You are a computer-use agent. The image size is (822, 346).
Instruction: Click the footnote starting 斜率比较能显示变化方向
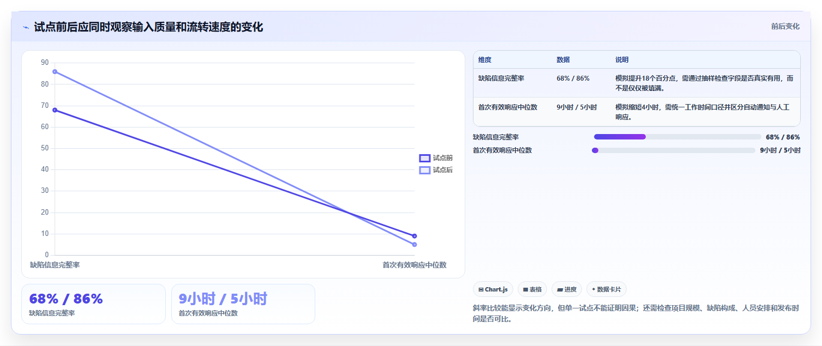pyautogui.click(x=636, y=313)
